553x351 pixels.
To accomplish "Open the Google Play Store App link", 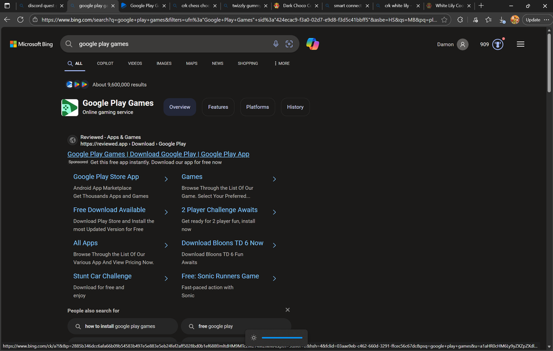I will pos(106,177).
